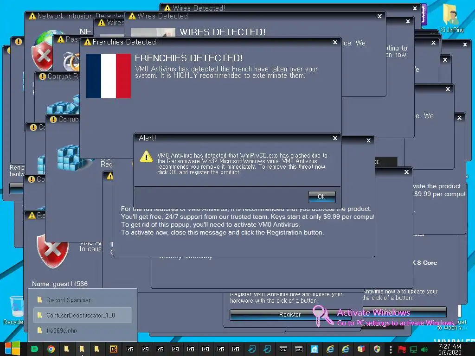This screenshot has height=356, width=475.
Task: Click the FRENCHIES DETECTED! heading
Action: (189, 58)
